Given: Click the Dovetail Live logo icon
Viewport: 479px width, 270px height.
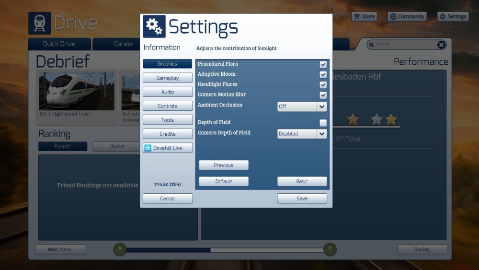Looking at the screenshot, I should 148,148.
